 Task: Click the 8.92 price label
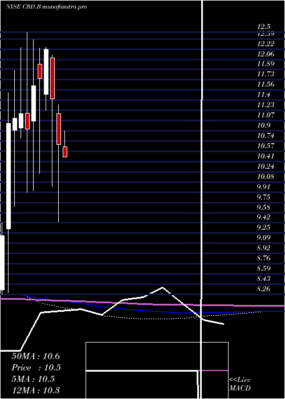263,248
